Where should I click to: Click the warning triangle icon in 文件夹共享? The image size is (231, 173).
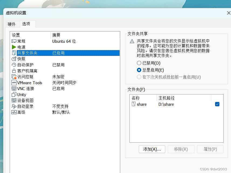click(x=132, y=41)
